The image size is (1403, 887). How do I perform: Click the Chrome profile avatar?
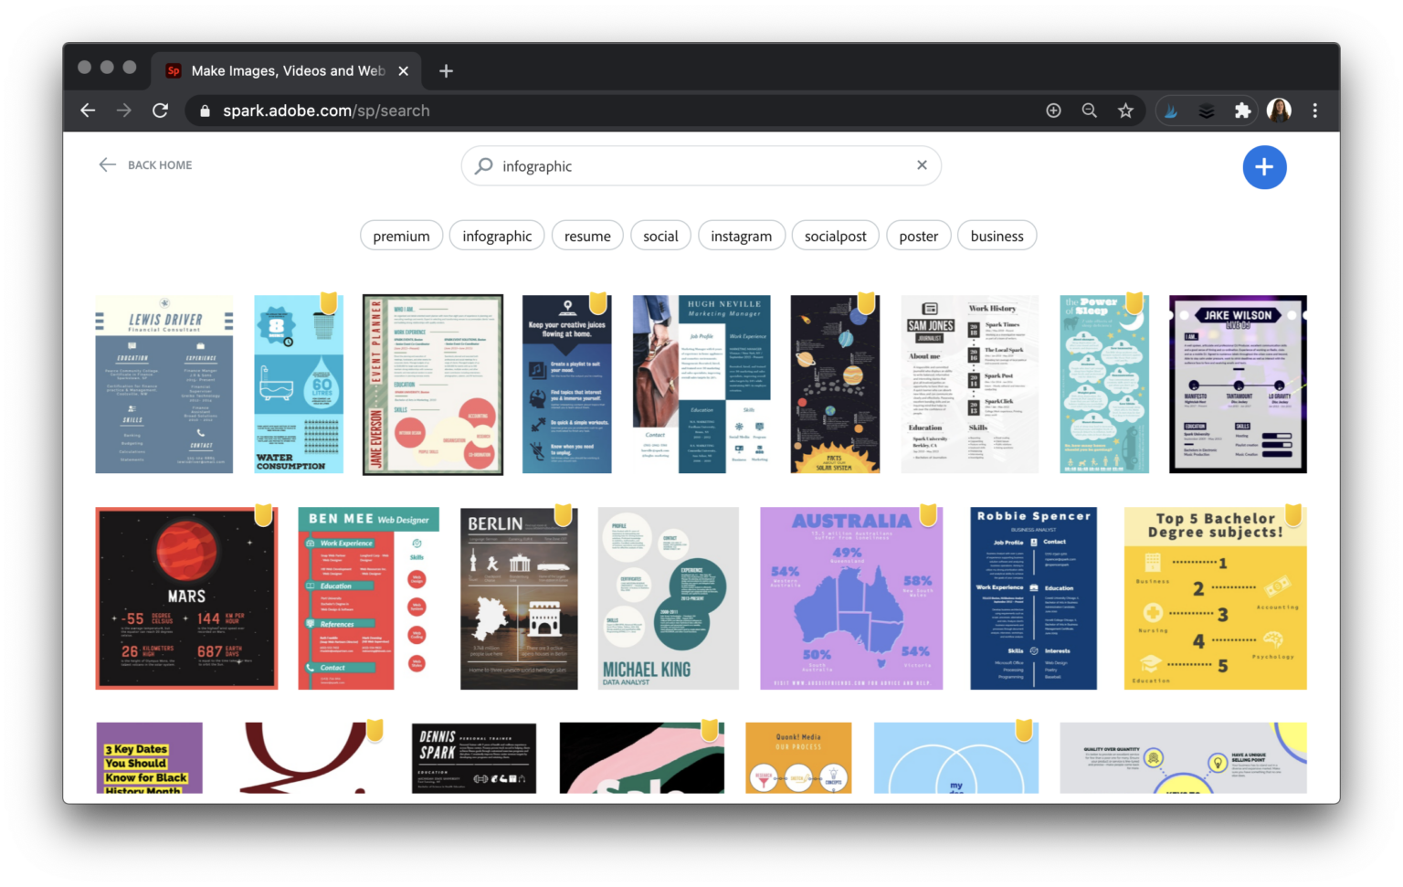(x=1279, y=110)
